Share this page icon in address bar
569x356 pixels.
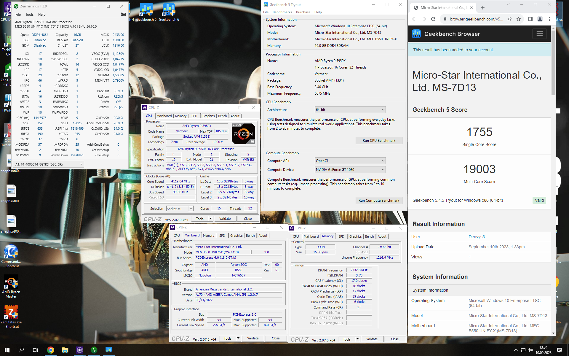pos(509,19)
